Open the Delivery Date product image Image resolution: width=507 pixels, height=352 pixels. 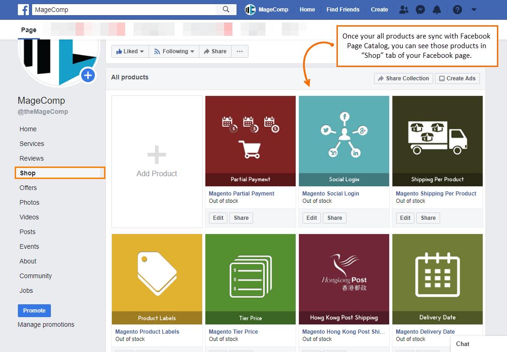(437, 279)
